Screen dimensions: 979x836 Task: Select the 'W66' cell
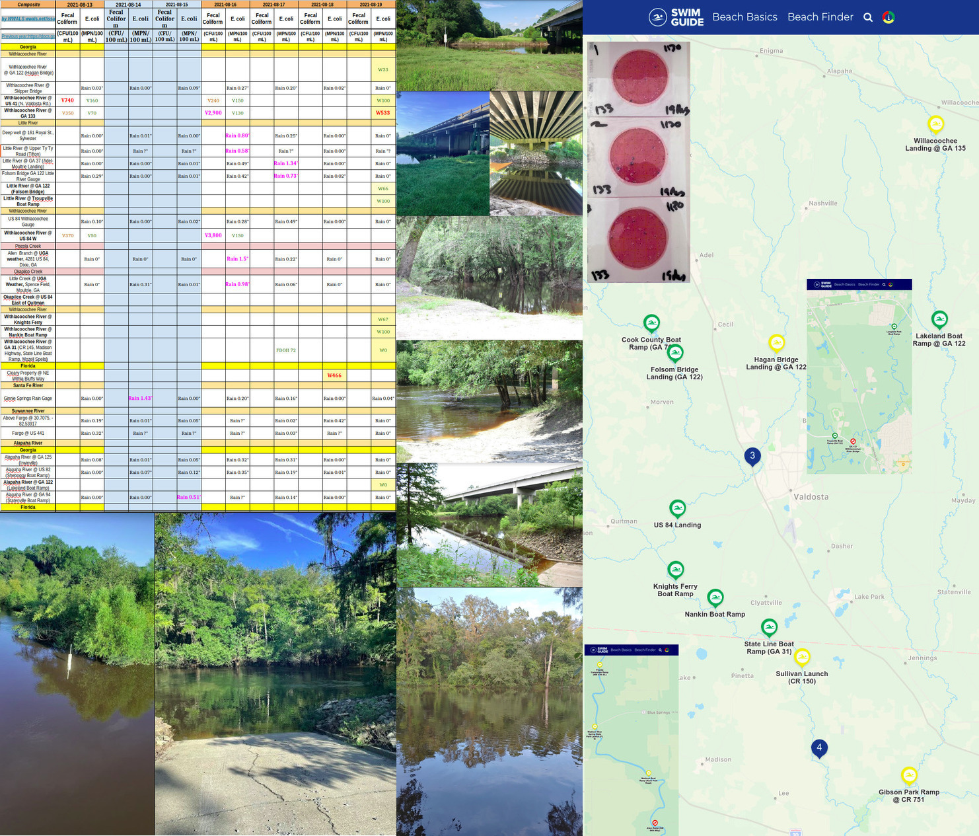(x=383, y=189)
